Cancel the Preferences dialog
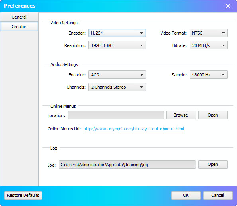Image resolution: width=237 pixels, height=206 pixels. point(217,195)
